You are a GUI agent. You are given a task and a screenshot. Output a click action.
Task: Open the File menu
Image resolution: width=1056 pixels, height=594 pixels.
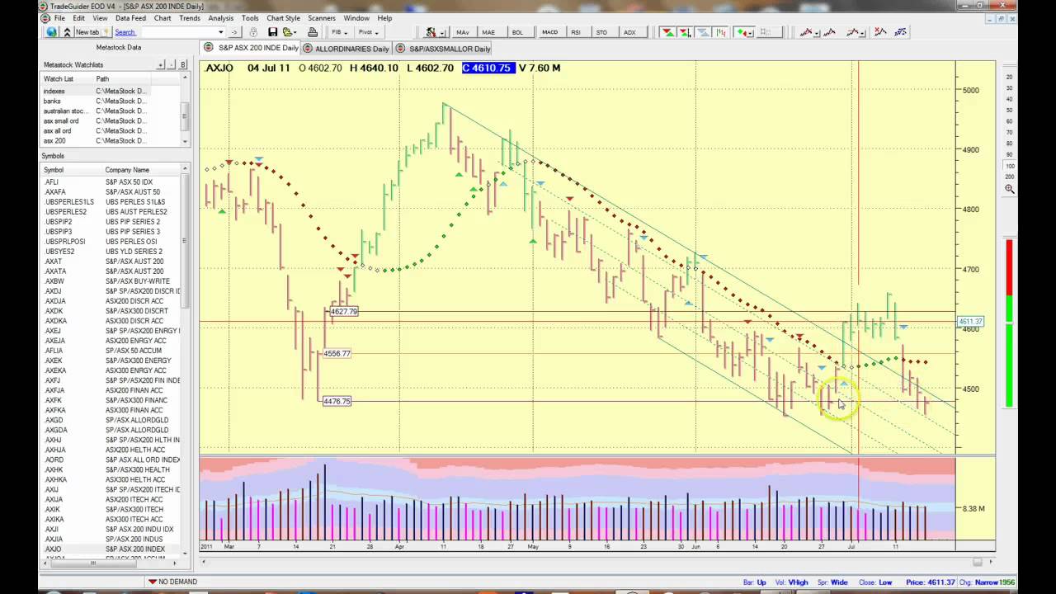click(x=59, y=17)
